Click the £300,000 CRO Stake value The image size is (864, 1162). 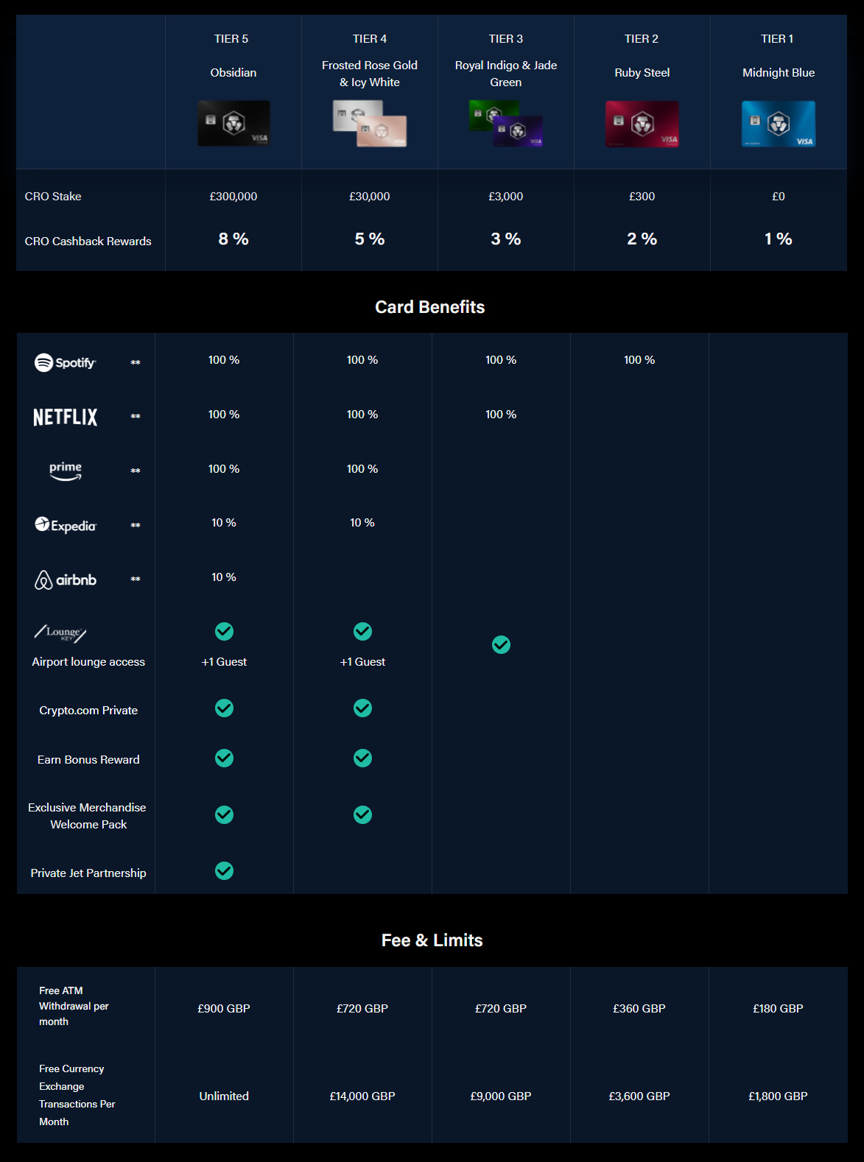(x=233, y=197)
